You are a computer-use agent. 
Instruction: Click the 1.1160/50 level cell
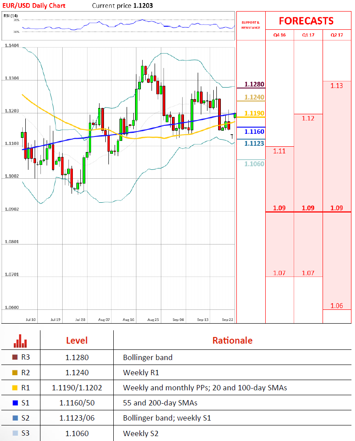coord(77,403)
